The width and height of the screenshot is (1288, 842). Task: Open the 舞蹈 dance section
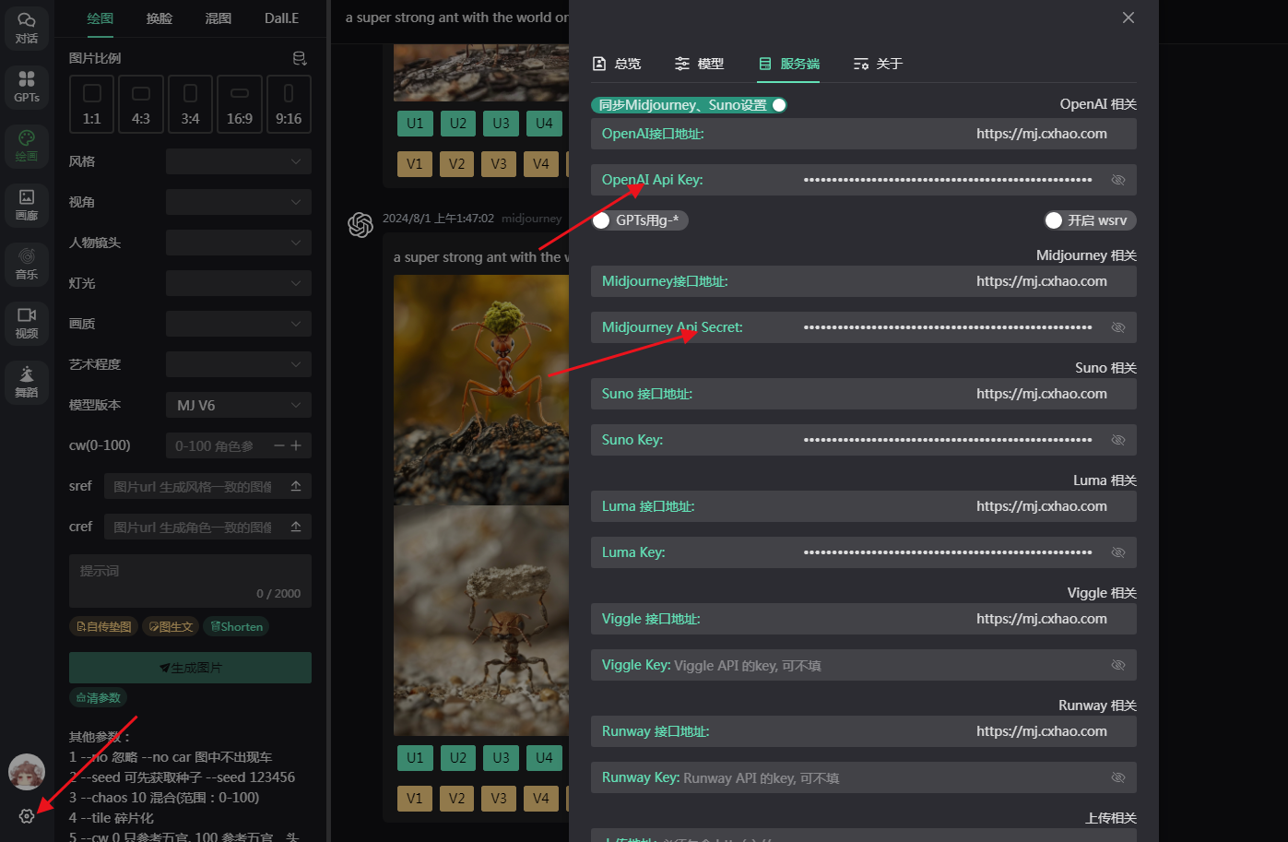(x=27, y=382)
